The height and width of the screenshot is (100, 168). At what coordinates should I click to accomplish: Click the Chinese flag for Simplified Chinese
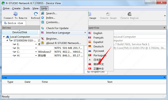click(x=90, y=64)
